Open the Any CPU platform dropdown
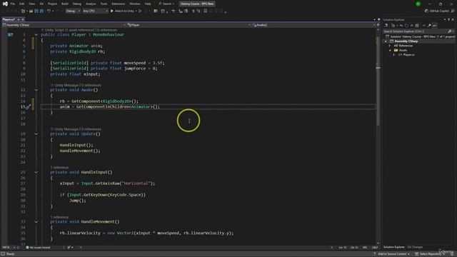Screen dimensions: 457x257 pyautogui.click(x=95, y=11)
